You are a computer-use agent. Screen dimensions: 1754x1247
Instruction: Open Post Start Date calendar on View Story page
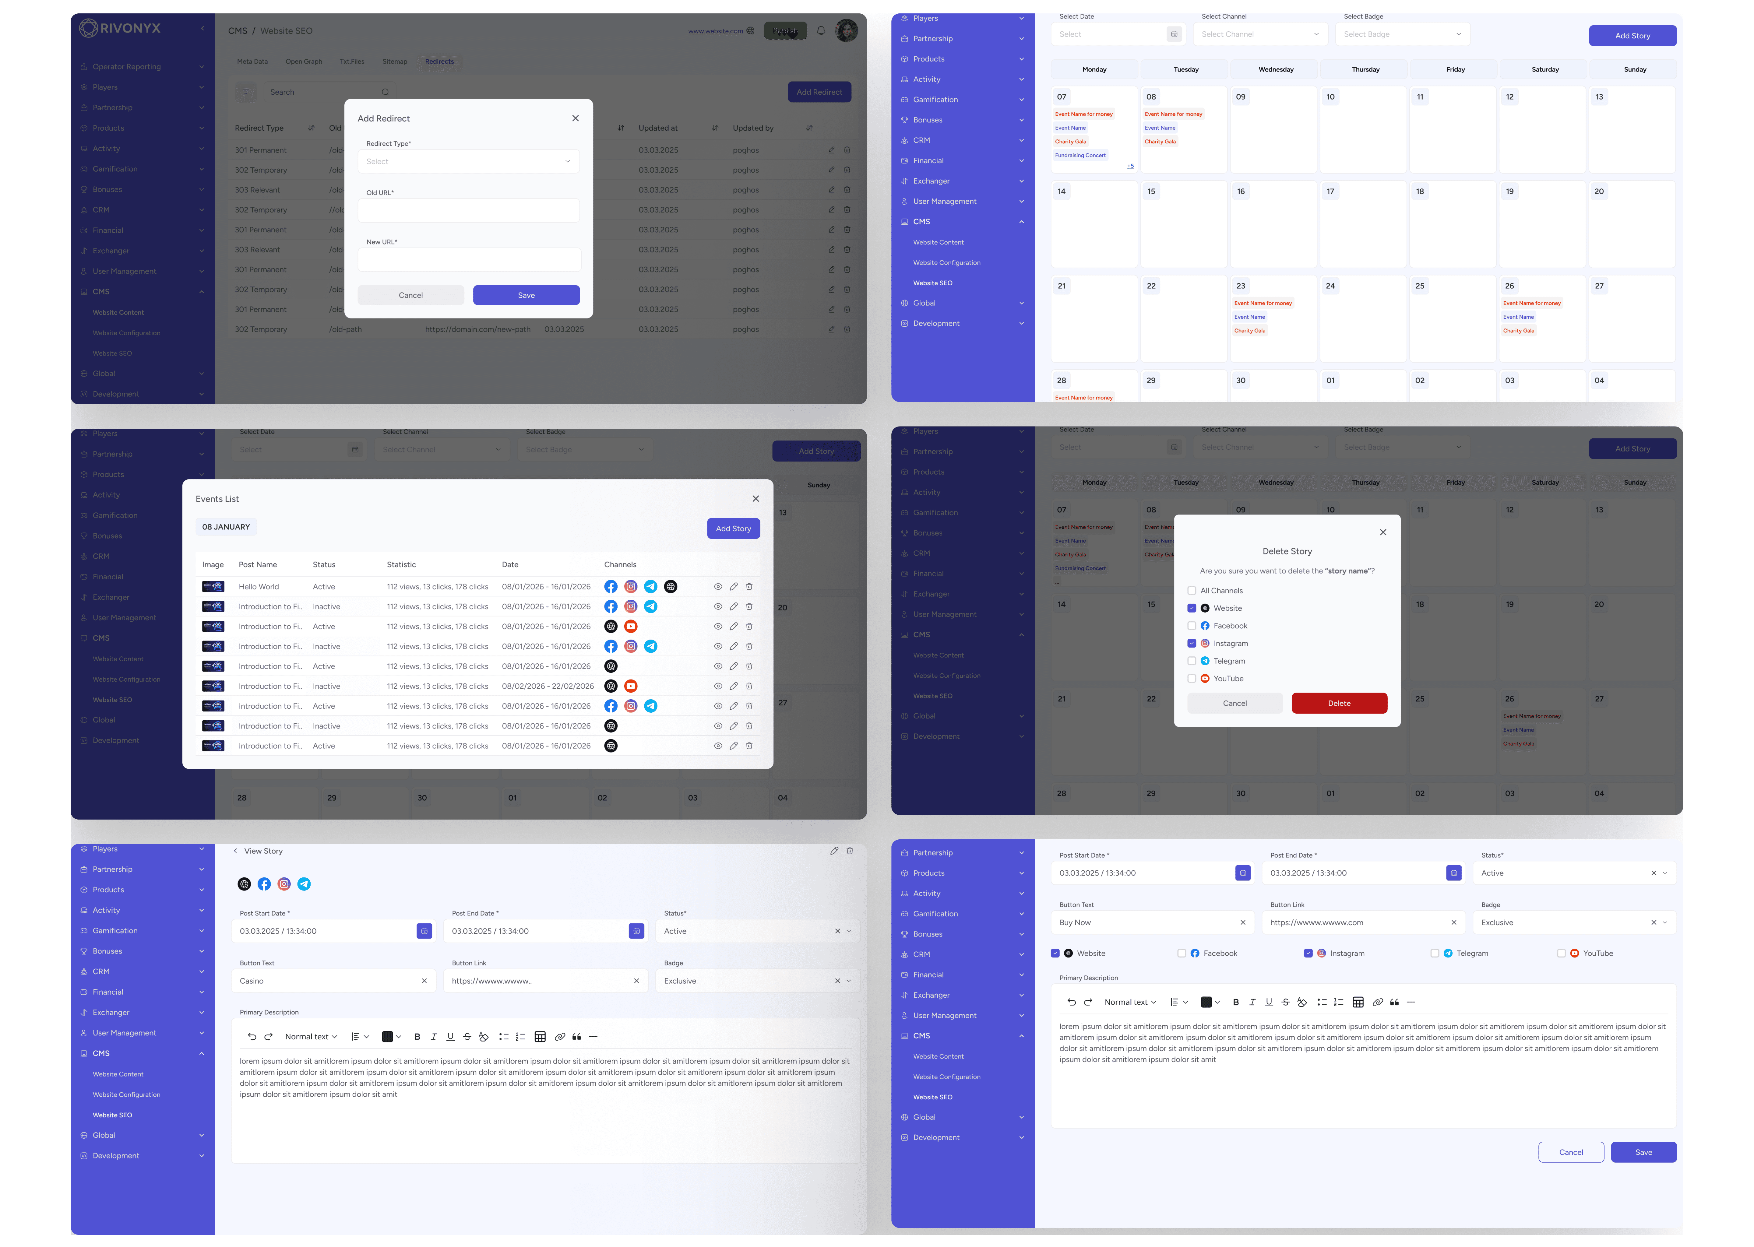424,931
